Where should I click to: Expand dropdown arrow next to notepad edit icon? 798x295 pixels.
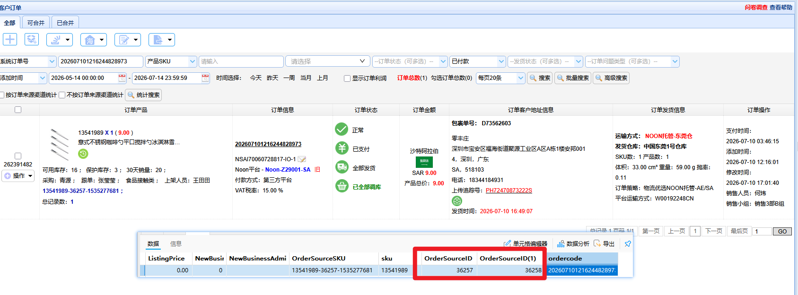tap(136, 40)
